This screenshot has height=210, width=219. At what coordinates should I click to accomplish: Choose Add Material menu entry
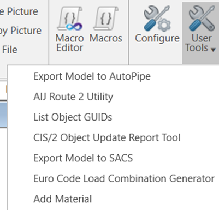63,199
